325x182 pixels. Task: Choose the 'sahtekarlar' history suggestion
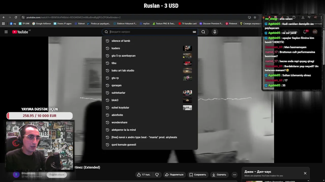point(150,93)
